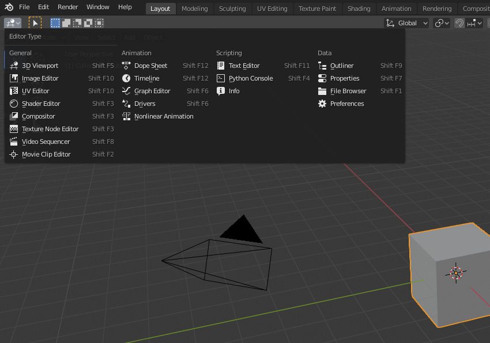Set selection mode to intersect

[x=99, y=23]
